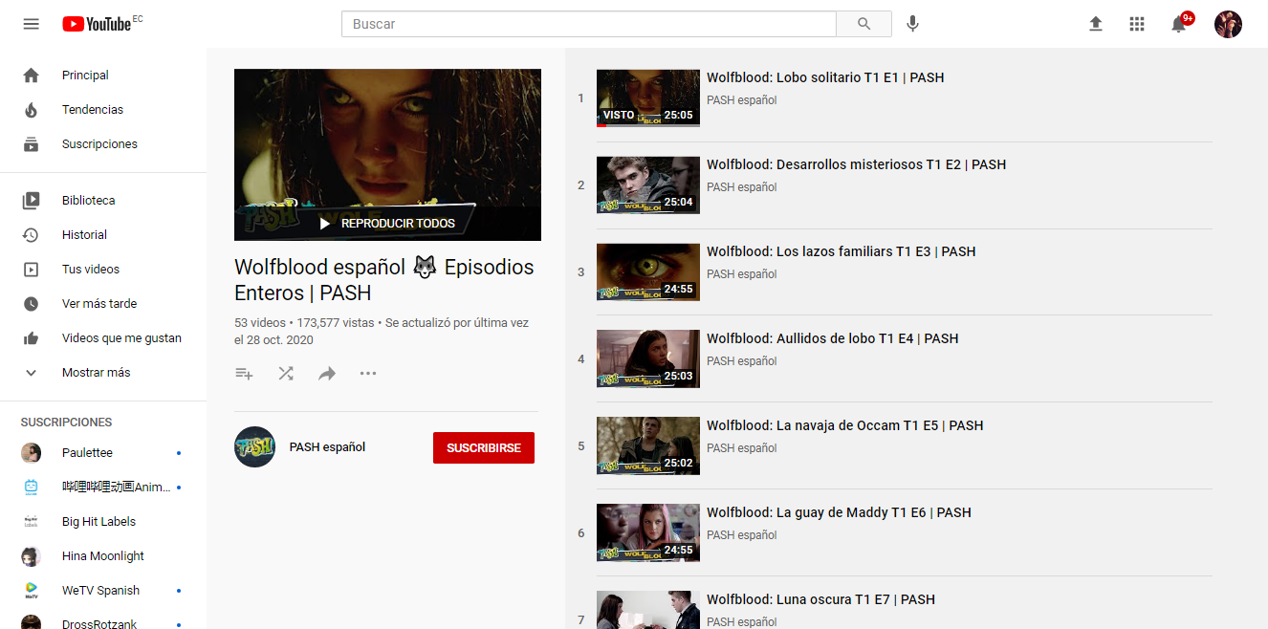This screenshot has width=1268, height=629.
Task: Click the Historial clock icon
Action: [32, 235]
